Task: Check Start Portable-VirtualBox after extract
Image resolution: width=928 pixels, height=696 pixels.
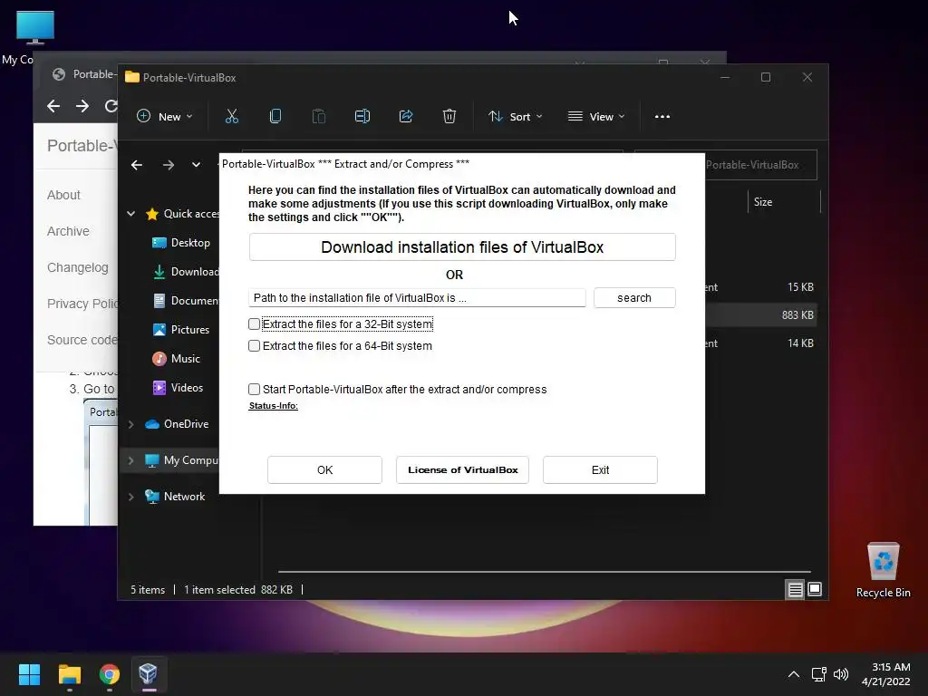Action: [x=254, y=389]
